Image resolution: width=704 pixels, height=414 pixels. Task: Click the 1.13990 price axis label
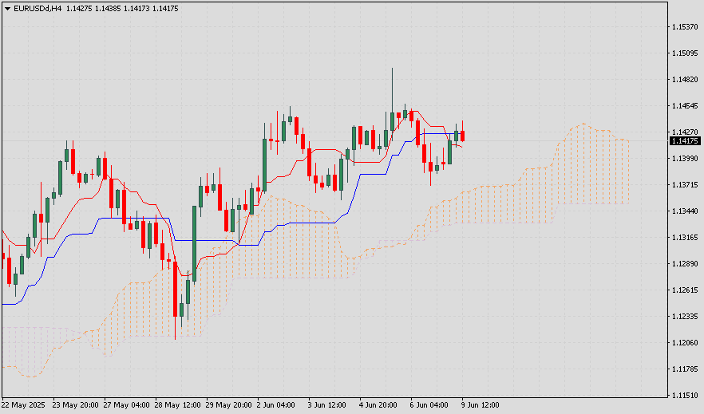685,158
